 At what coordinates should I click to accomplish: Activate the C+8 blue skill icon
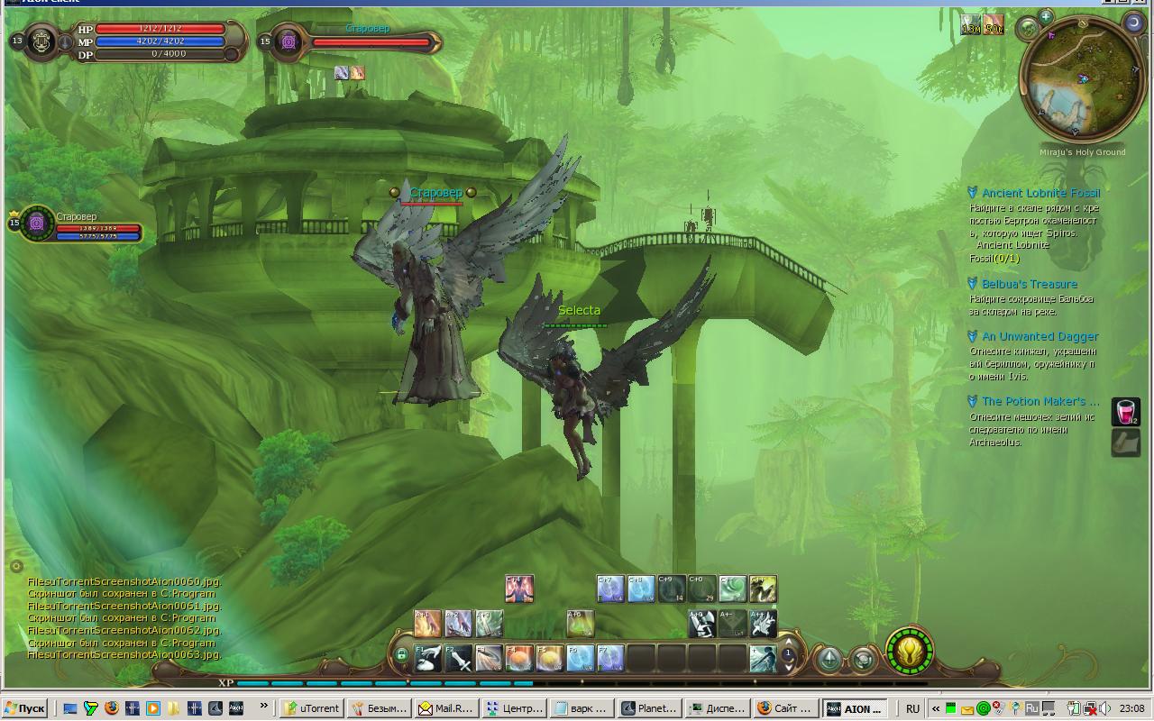tap(641, 589)
